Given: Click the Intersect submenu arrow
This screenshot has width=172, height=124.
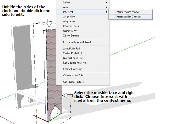Looking at the screenshot, I should point(106,12).
